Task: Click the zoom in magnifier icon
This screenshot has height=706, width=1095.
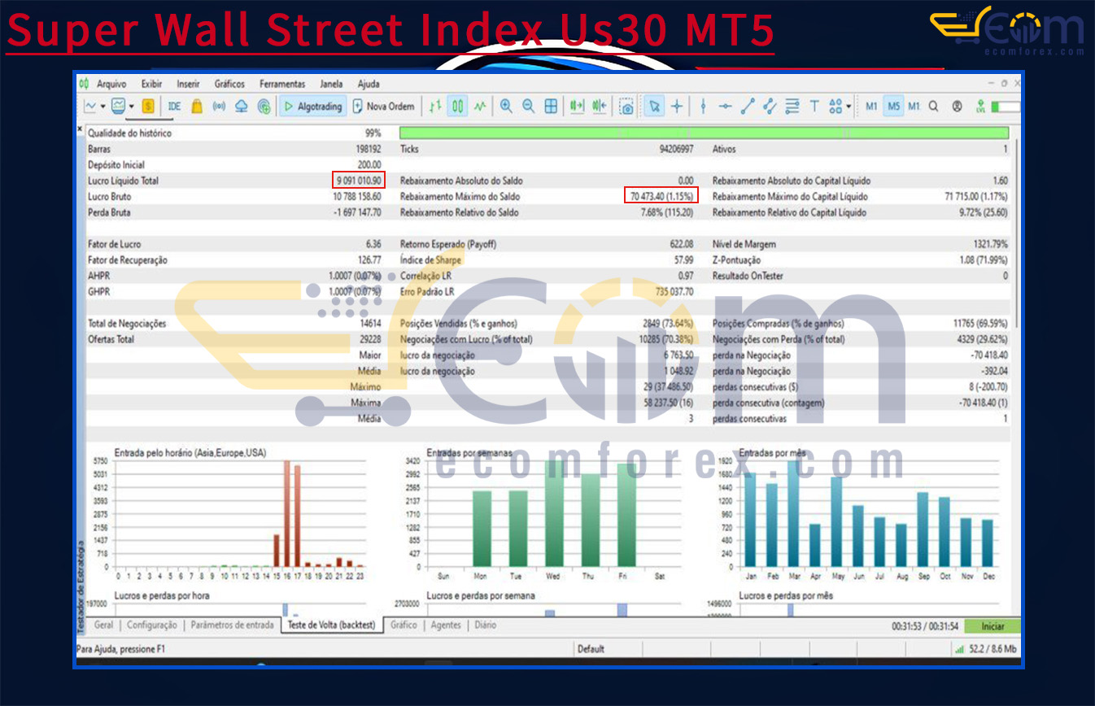Action: pyautogui.click(x=506, y=107)
